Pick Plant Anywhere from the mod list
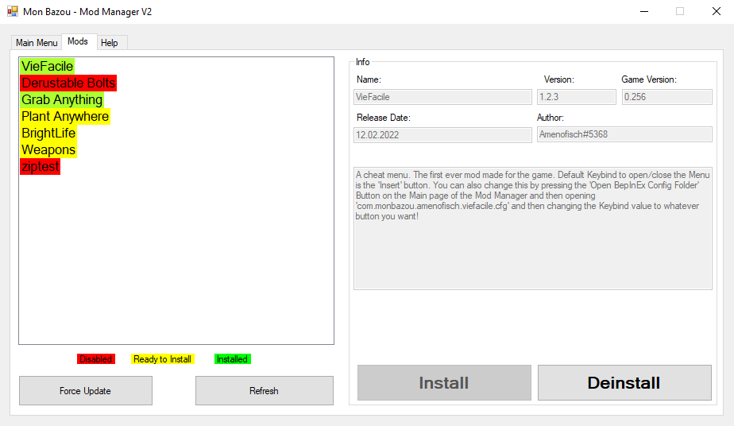This screenshot has width=734, height=426. pyautogui.click(x=65, y=116)
